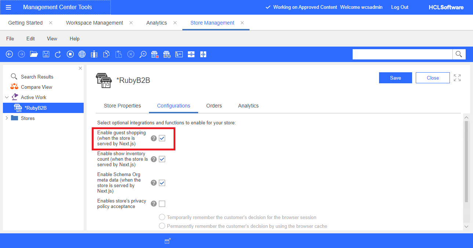The height and width of the screenshot is (248, 473).
Task: Expand the Stores folder
Action: click(7, 118)
